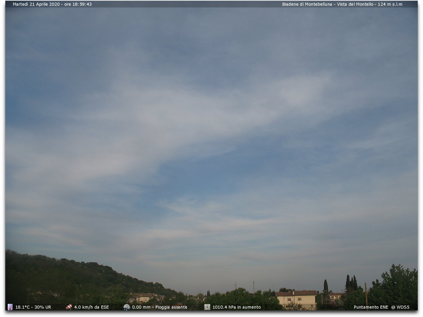Click the '124 m s.l.m' altitude text
The width and height of the screenshot is (423, 317).
tap(390, 4)
